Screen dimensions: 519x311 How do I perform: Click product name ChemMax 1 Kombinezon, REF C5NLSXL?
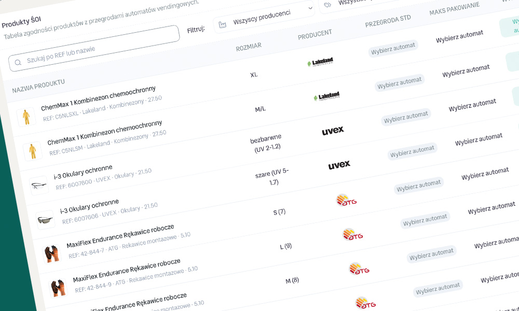[98, 98]
